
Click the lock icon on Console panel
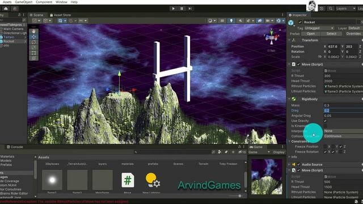click(239, 147)
